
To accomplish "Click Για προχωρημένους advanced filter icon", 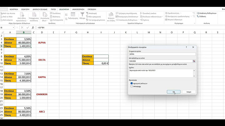I will point(87,20).
